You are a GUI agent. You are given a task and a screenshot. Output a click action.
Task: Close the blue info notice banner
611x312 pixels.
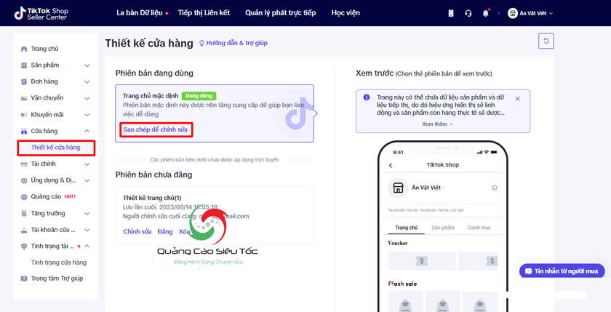[518, 98]
